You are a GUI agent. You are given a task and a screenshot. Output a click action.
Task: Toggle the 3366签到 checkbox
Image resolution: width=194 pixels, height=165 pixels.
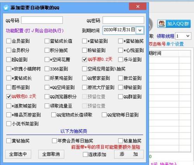(x=47, y=69)
